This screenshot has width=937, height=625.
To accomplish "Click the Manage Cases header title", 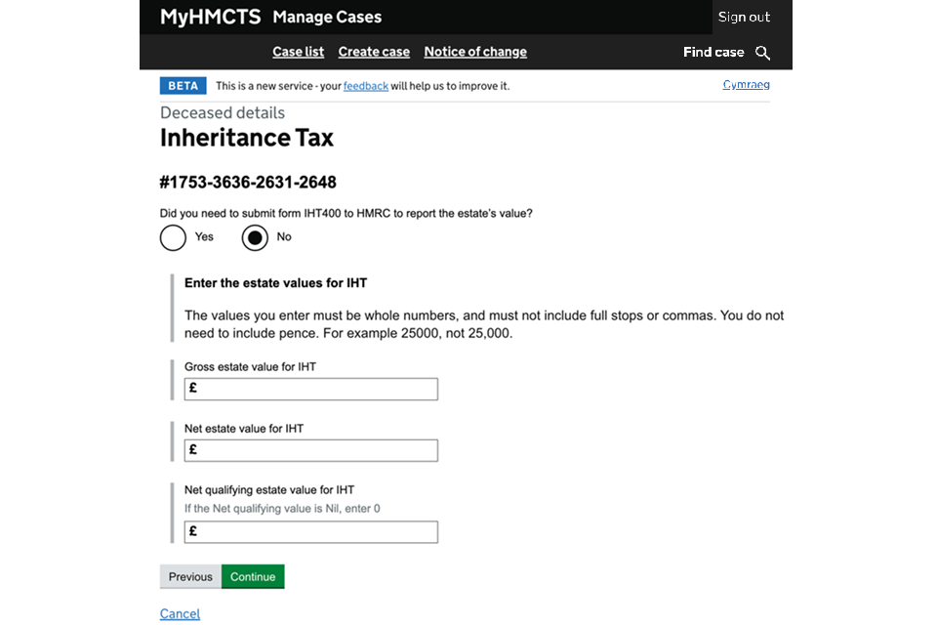I will click(x=327, y=17).
